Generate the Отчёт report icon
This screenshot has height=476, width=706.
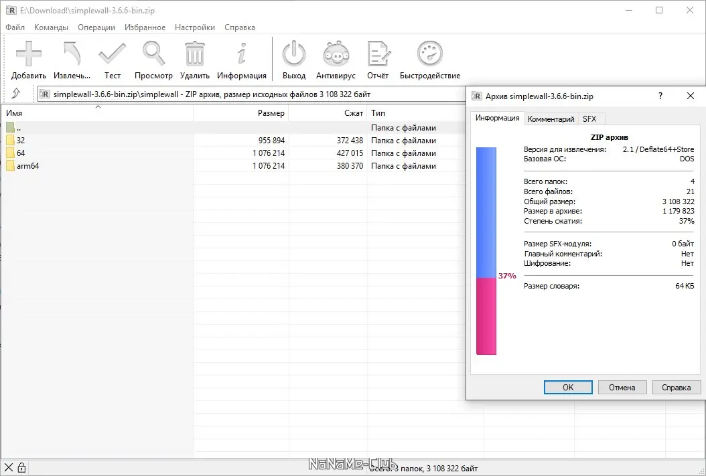(x=378, y=54)
